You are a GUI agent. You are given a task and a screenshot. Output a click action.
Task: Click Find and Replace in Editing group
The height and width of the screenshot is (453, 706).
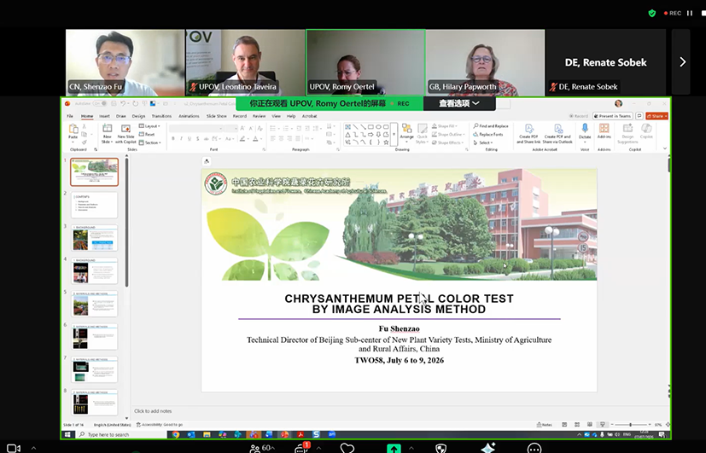point(491,126)
